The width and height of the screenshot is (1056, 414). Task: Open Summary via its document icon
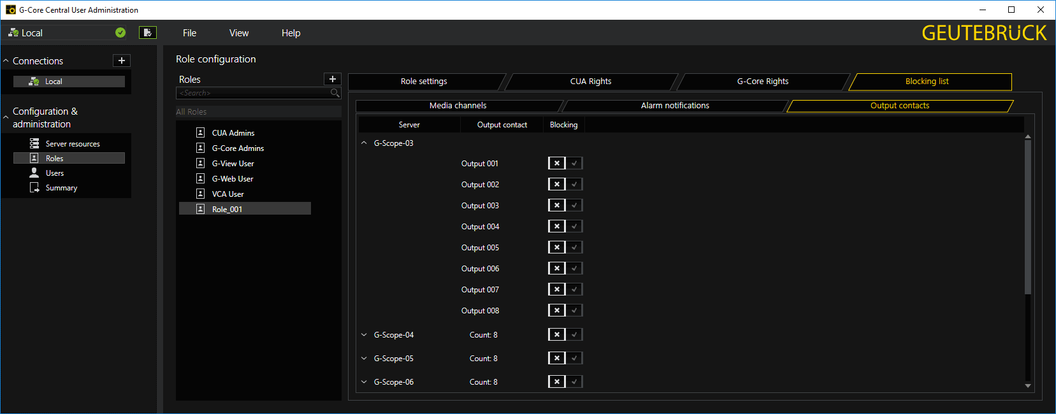(x=34, y=187)
